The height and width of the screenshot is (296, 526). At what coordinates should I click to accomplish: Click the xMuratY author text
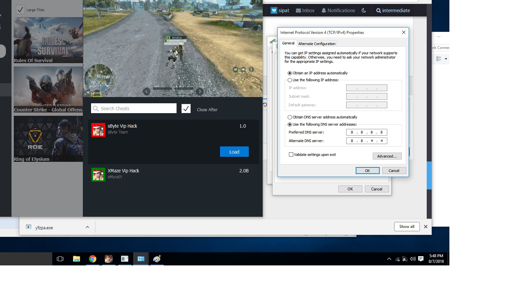click(x=115, y=177)
